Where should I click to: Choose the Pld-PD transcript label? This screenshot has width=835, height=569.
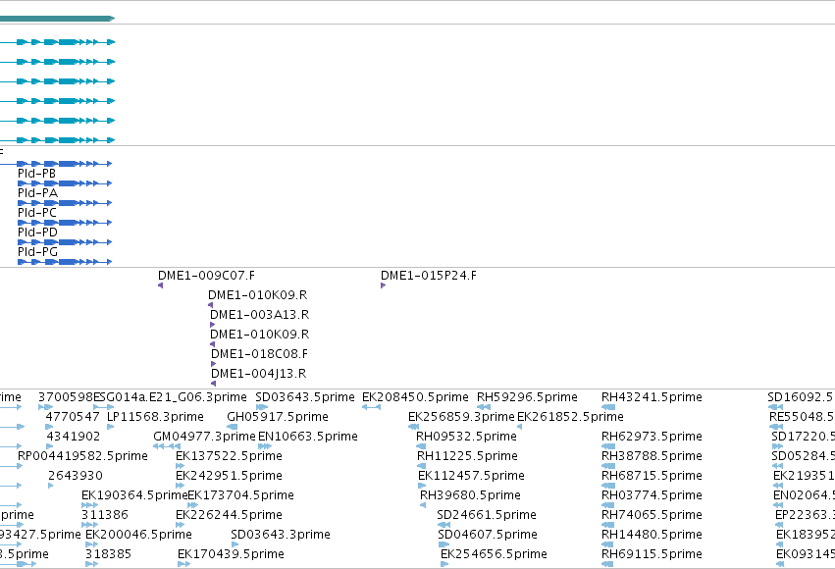pyautogui.click(x=38, y=233)
